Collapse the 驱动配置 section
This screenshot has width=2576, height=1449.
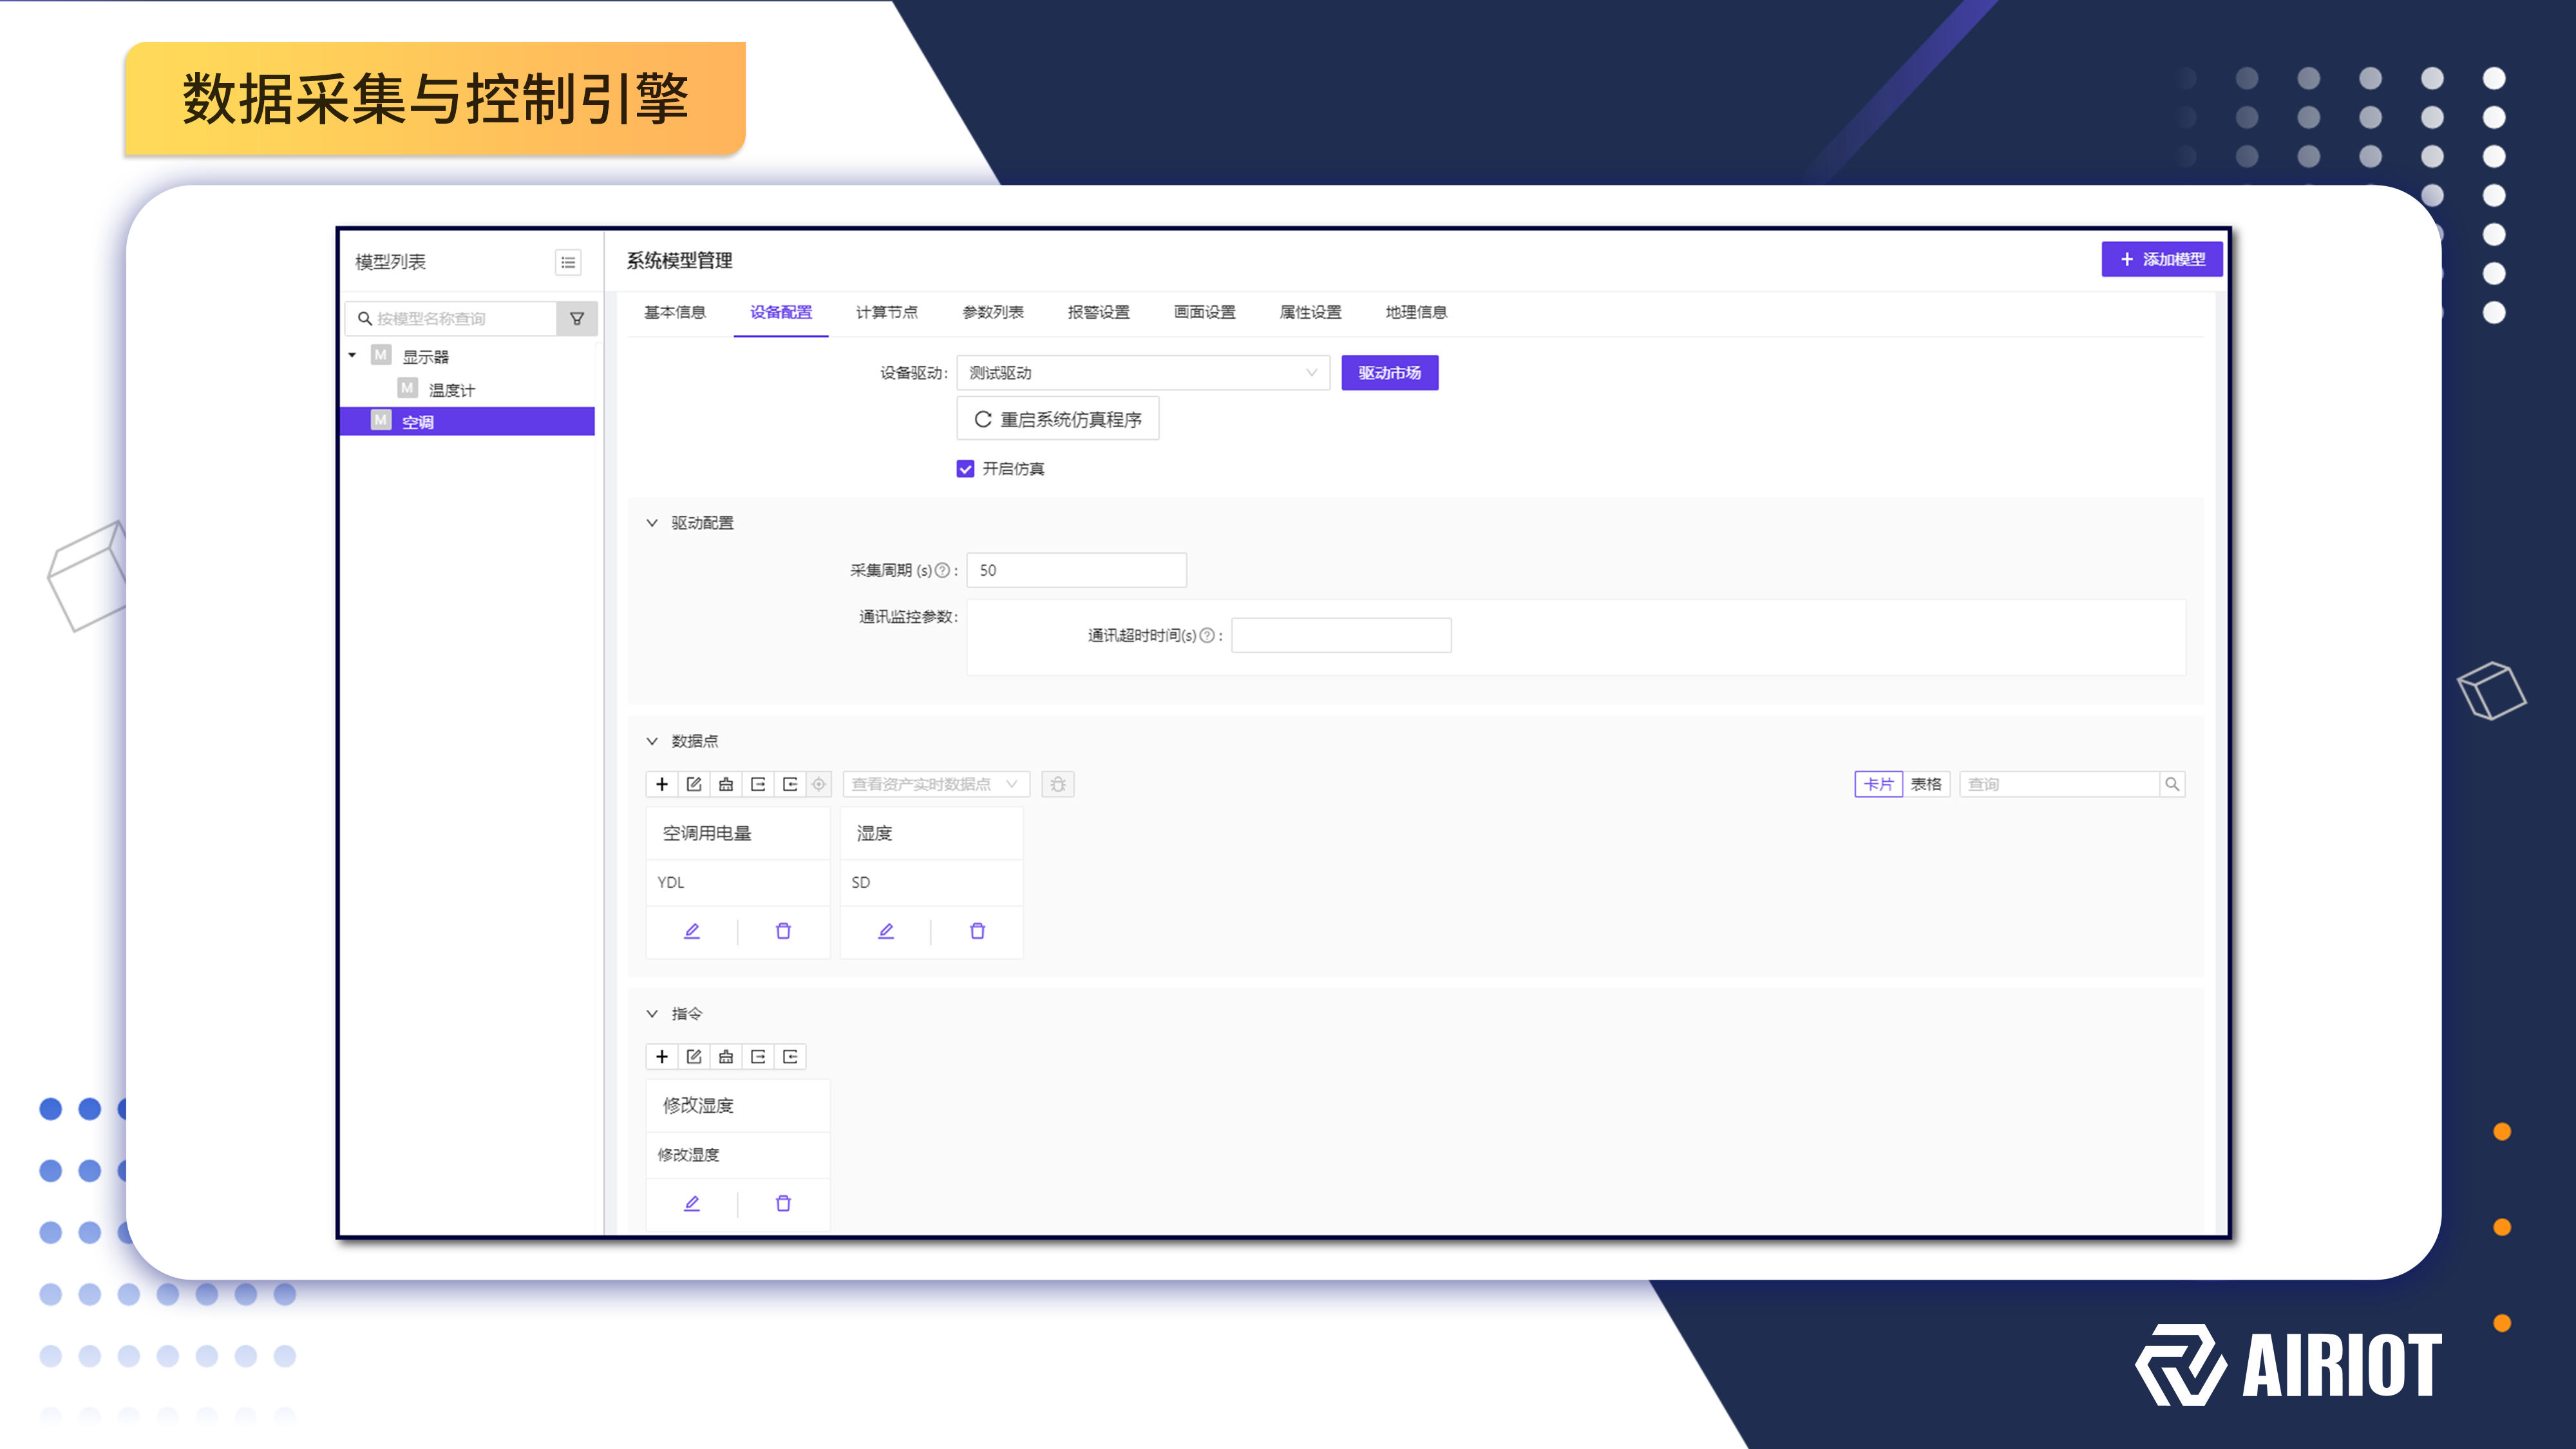[x=652, y=522]
